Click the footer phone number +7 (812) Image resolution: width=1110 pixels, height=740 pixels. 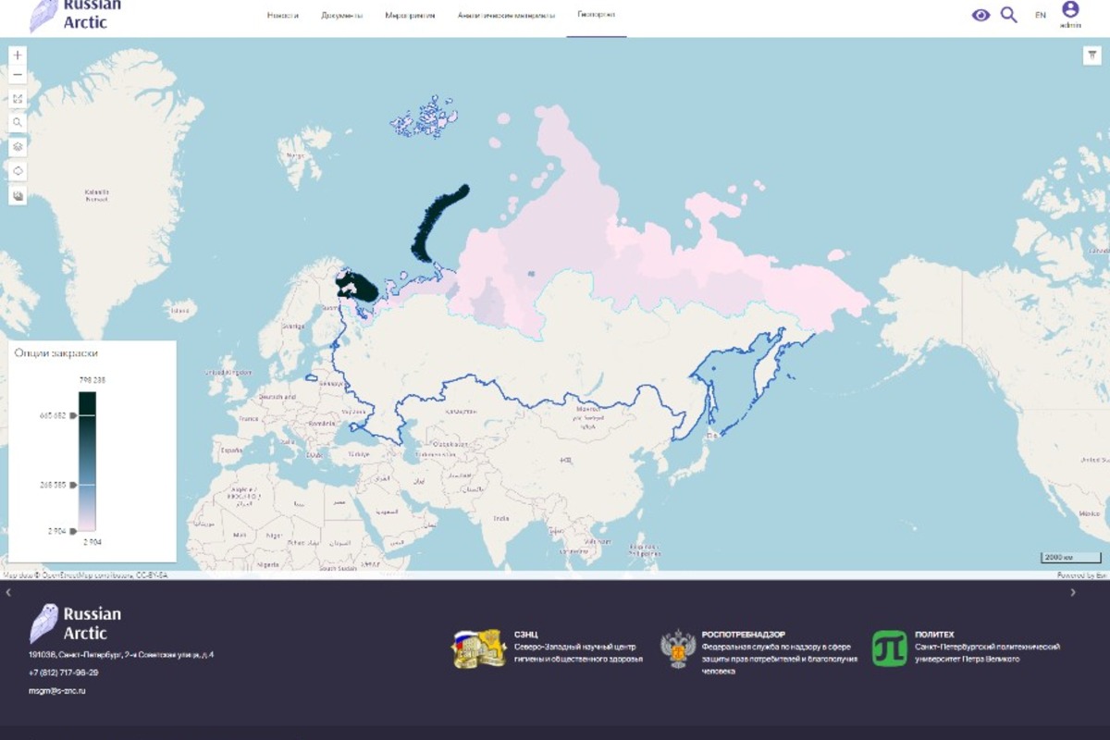(64, 672)
